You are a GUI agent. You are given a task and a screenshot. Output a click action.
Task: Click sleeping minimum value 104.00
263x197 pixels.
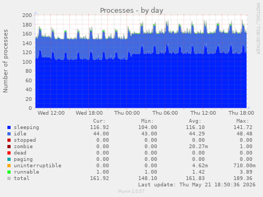pyautogui.click(x=148, y=127)
